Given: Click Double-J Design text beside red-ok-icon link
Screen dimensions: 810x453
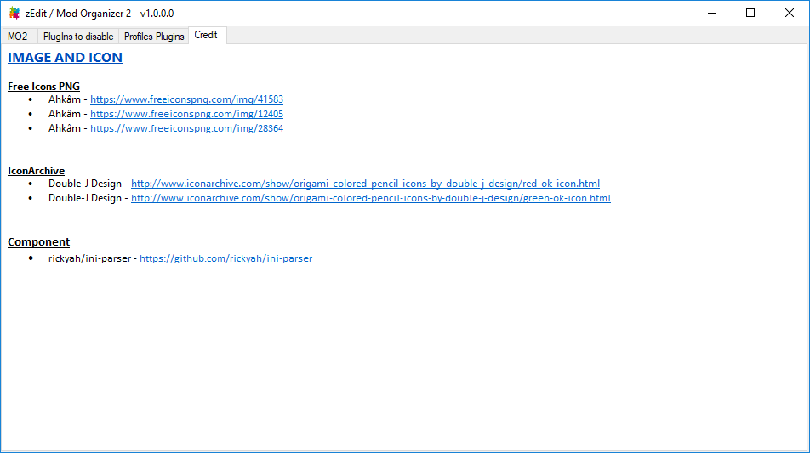Looking at the screenshot, I should coord(85,184).
